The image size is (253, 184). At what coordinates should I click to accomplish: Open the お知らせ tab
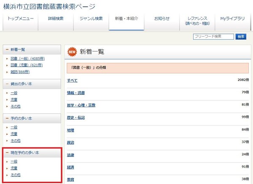(161, 19)
